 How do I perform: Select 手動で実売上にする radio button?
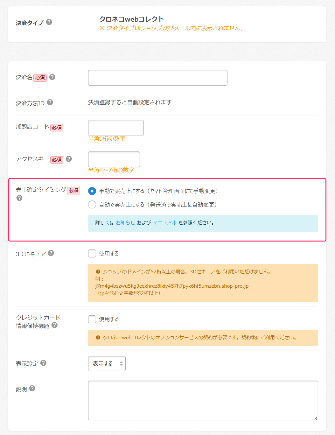(92, 191)
